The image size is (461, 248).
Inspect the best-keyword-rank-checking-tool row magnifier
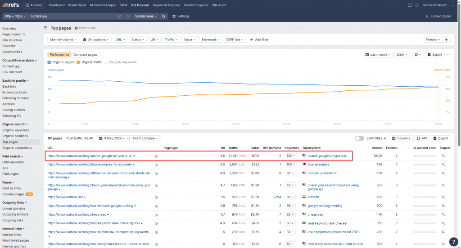pyautogui.click(x=443, y=223)
